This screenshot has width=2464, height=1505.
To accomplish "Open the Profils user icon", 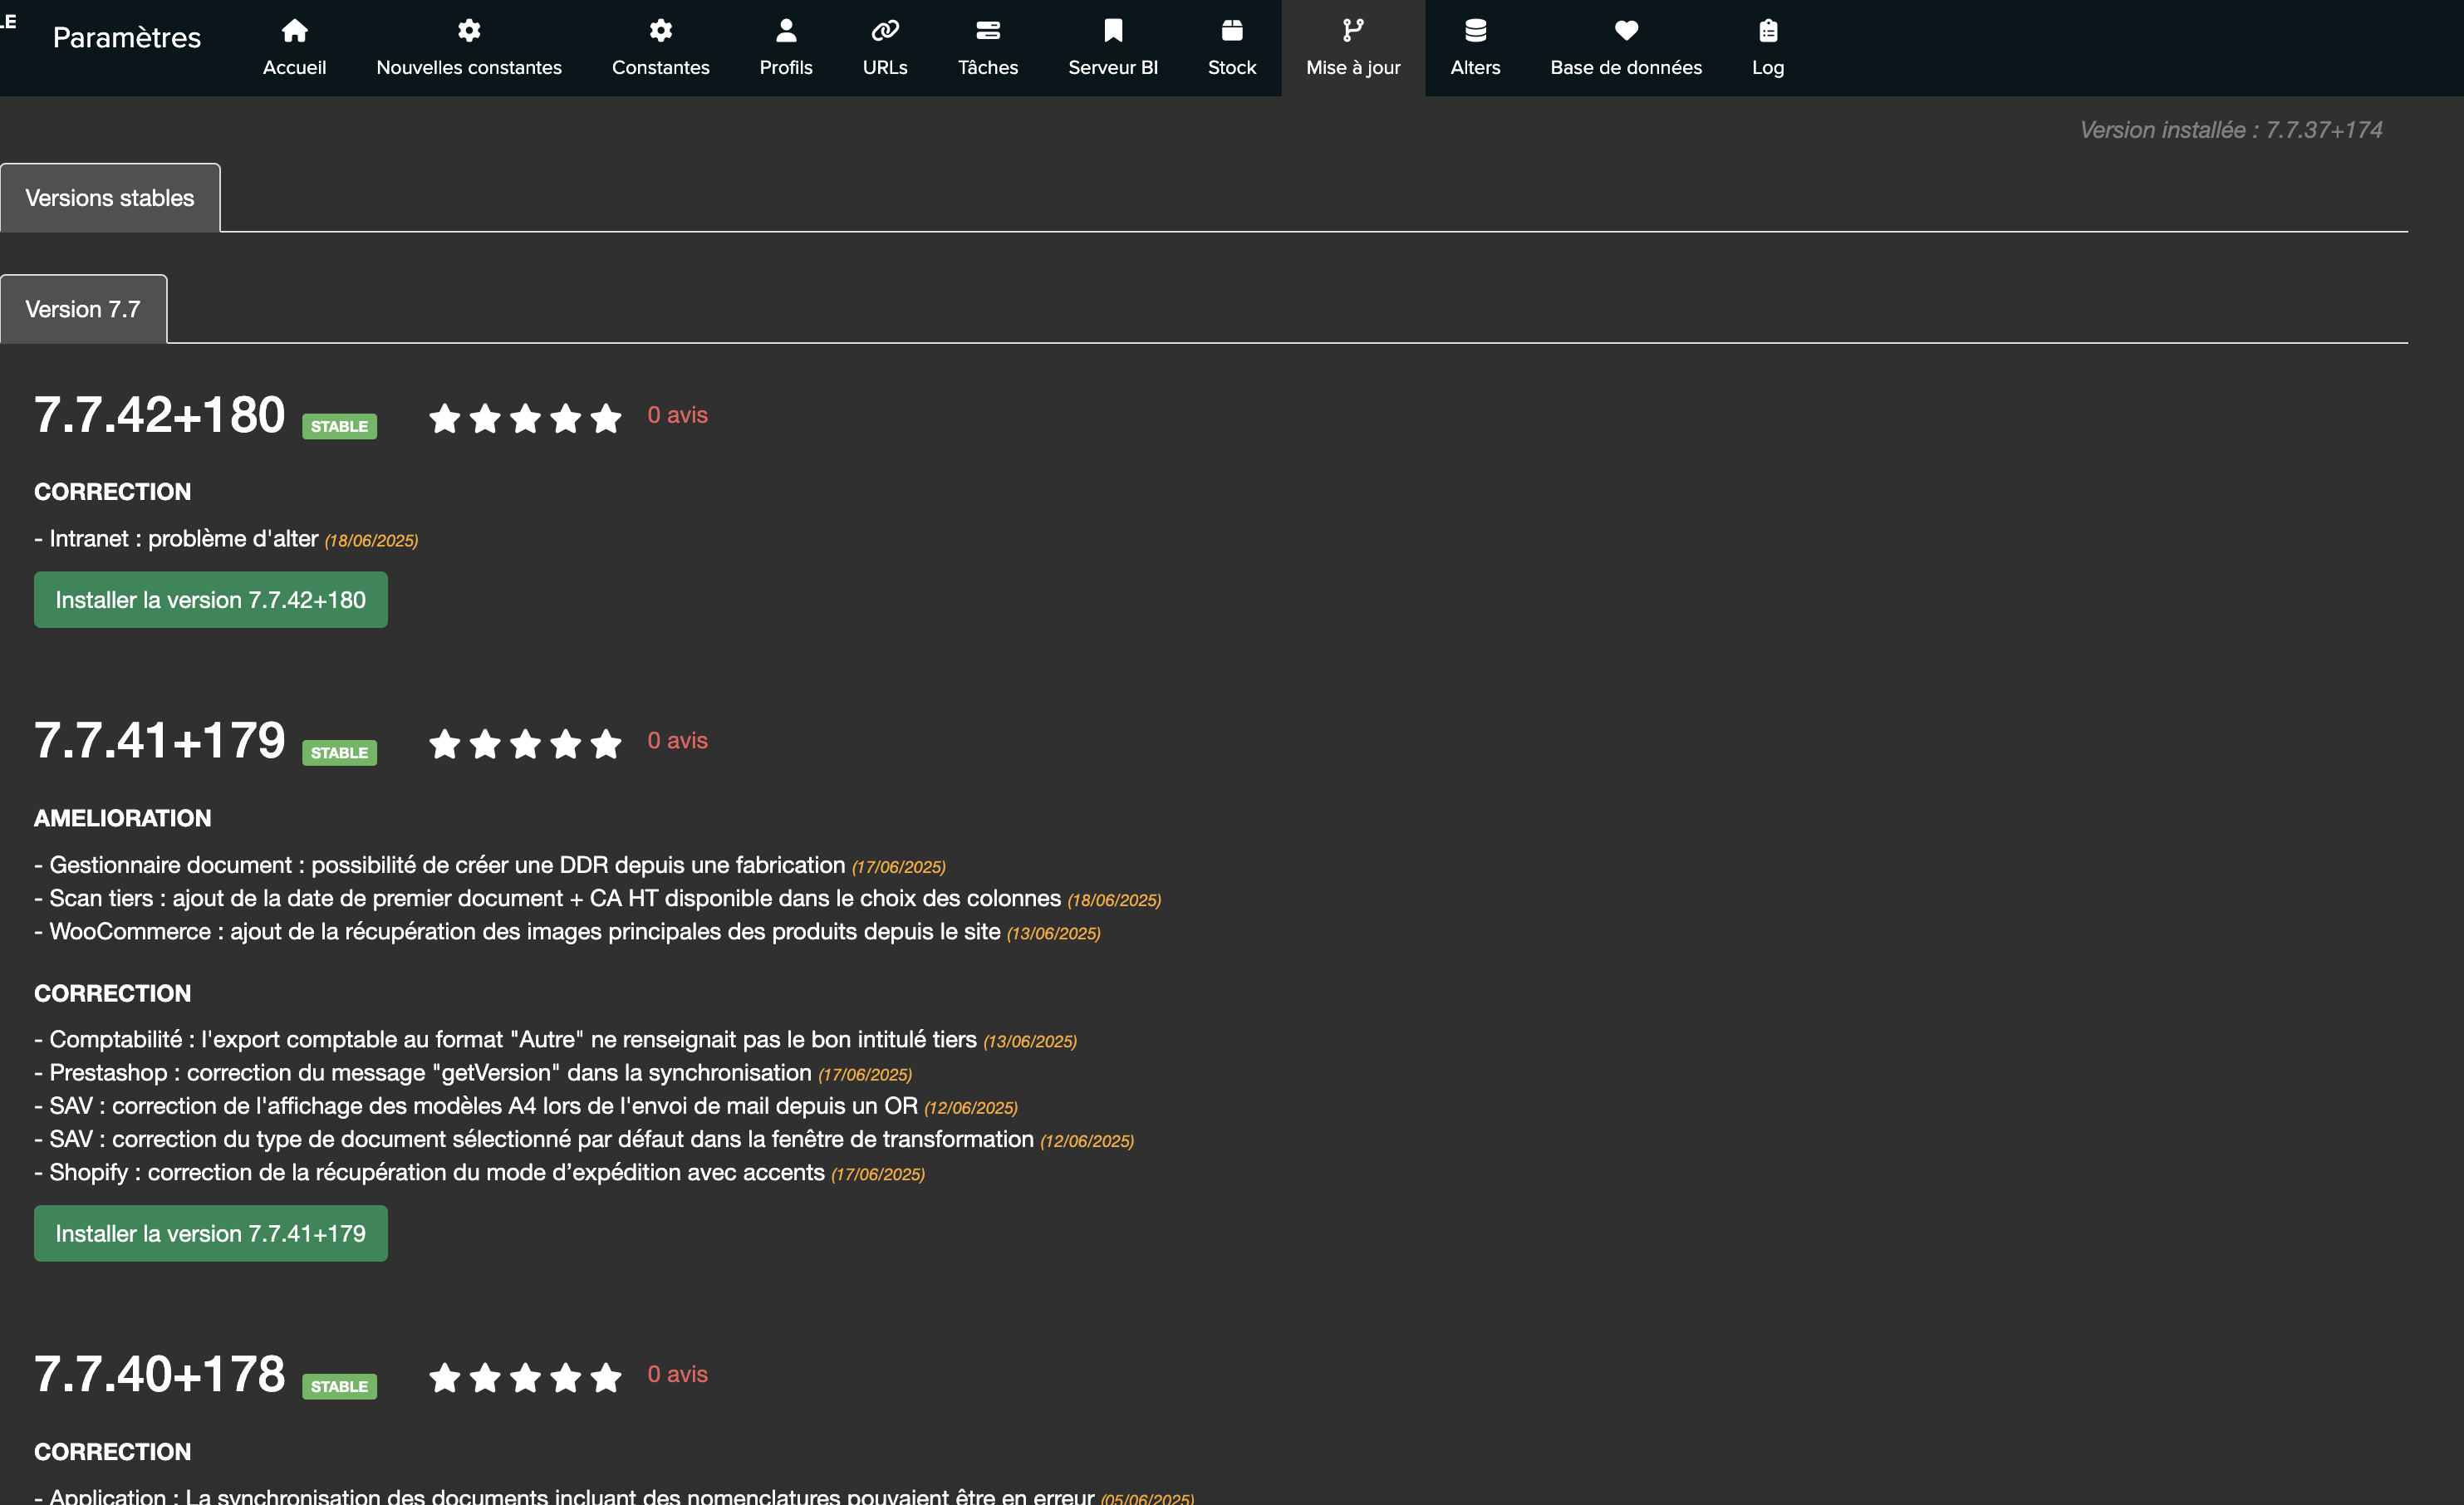I will coord(786,31).
